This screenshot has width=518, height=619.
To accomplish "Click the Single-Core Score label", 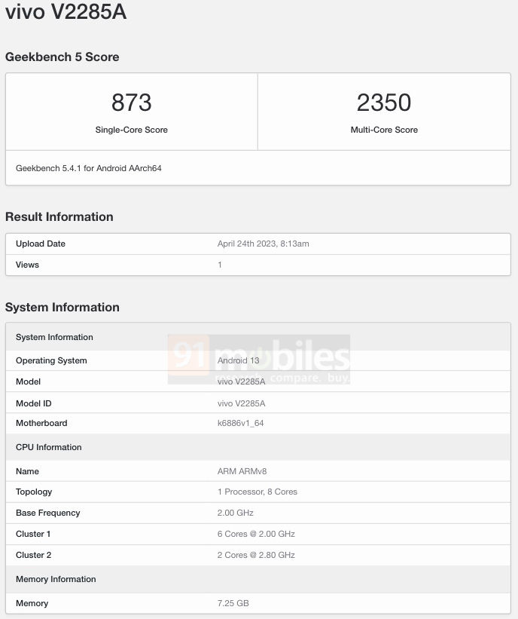I will coord(131,130).
